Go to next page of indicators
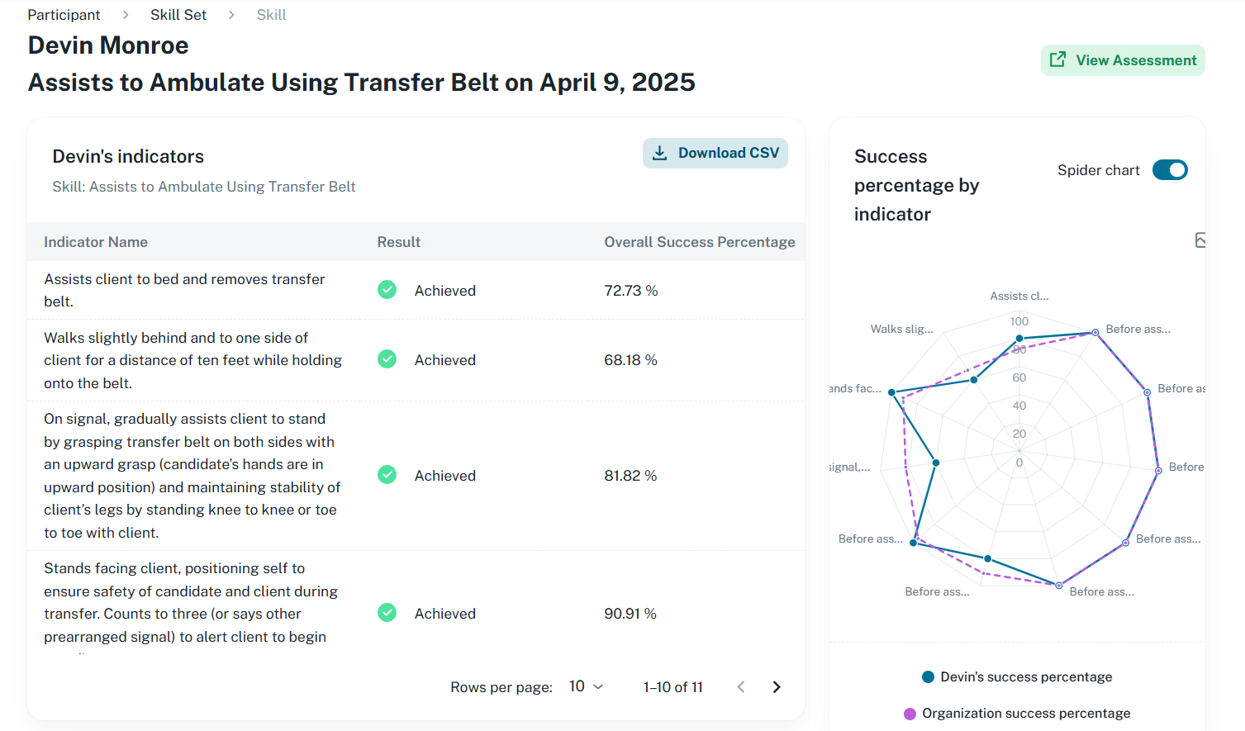This screenshot has height=731, width=1245. pyautogui.click(x=776, y=687)
